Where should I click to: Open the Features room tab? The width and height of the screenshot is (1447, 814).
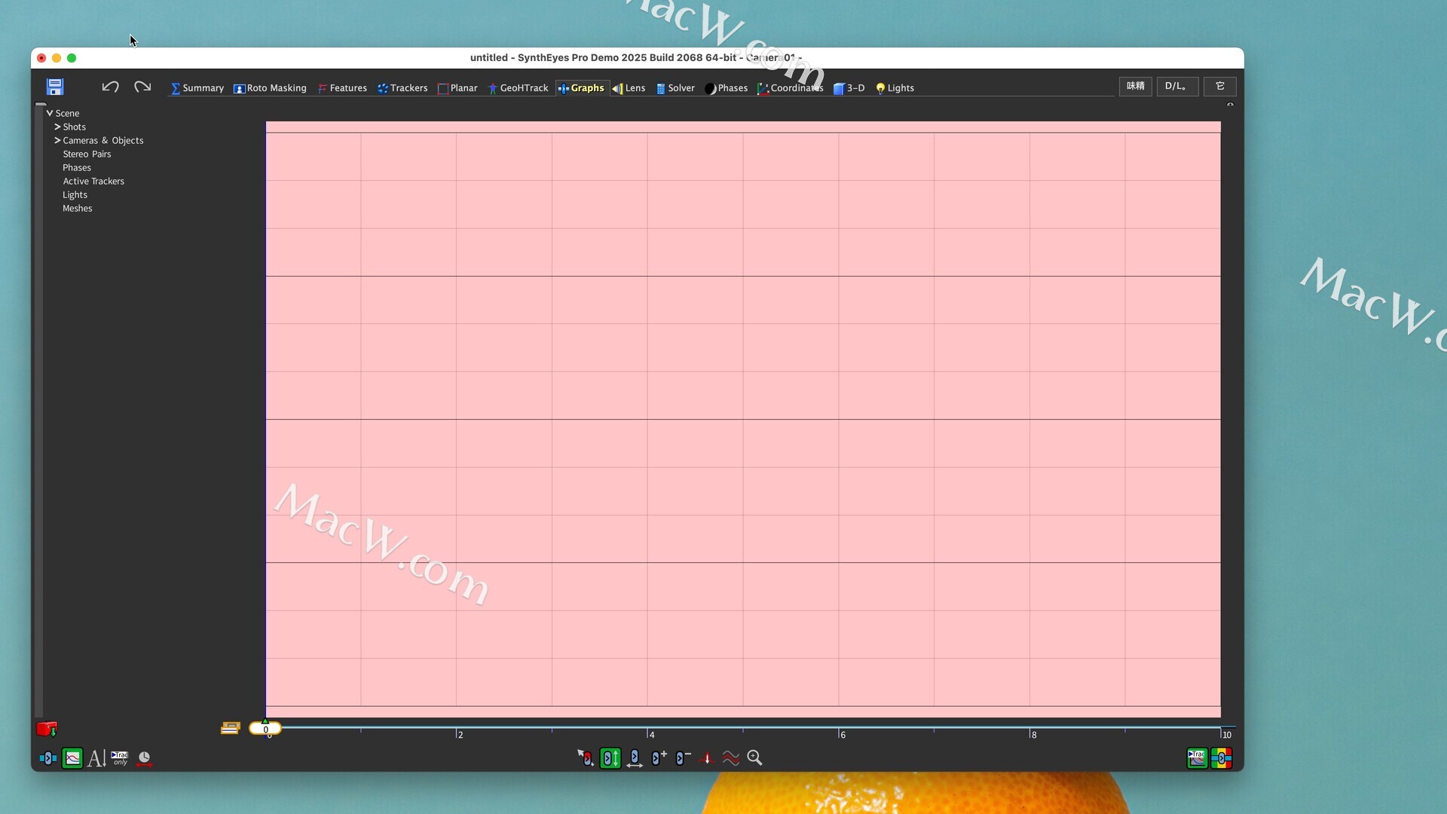[342, 88]
